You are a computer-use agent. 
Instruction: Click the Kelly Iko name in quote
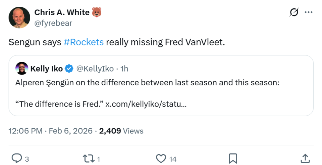(46, 69)
